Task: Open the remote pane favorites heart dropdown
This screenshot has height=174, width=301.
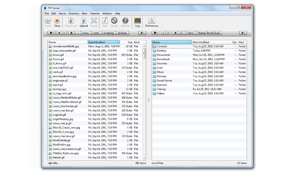Action: coord(51,33)
